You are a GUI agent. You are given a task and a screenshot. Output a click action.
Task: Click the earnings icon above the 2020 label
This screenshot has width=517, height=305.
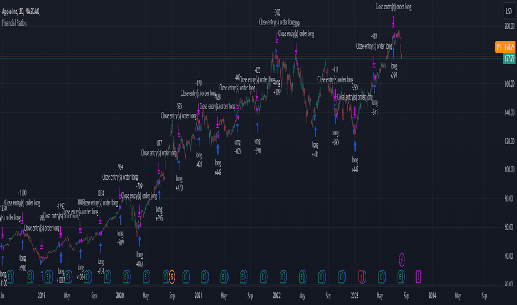click(126, 277)
